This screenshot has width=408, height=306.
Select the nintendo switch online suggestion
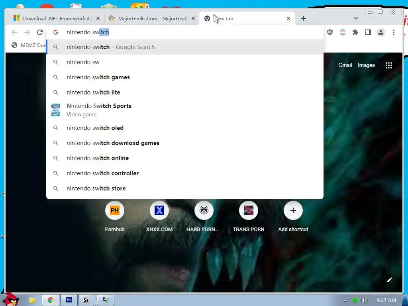185,158
